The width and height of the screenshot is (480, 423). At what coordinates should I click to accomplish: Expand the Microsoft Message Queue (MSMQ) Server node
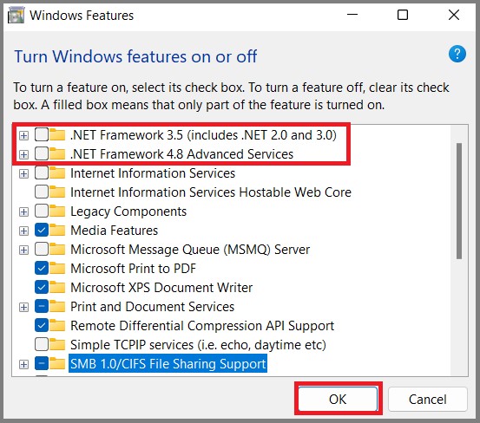tap(23, 250)
